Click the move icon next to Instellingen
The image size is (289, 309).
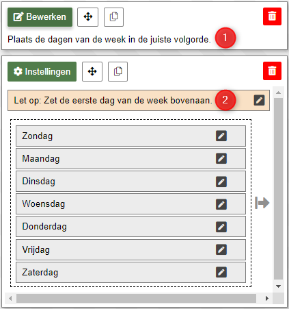92,71
